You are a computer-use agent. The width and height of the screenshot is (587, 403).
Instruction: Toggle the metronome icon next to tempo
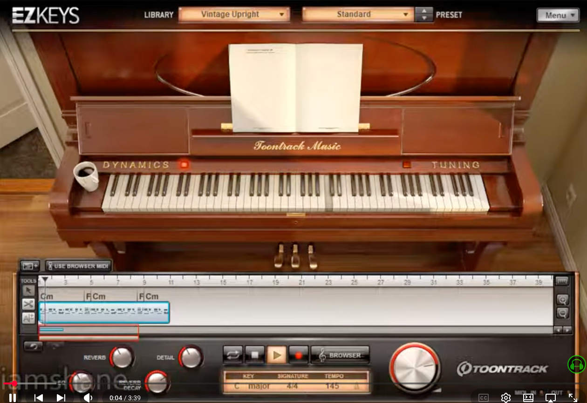pyautogui.click(x=357, y=386)
